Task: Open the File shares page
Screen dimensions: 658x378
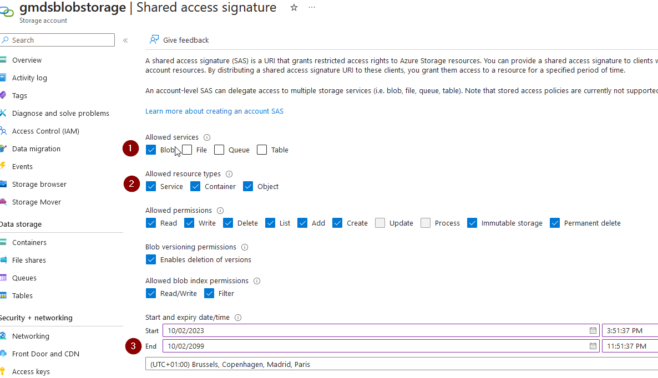Action: 28,260
